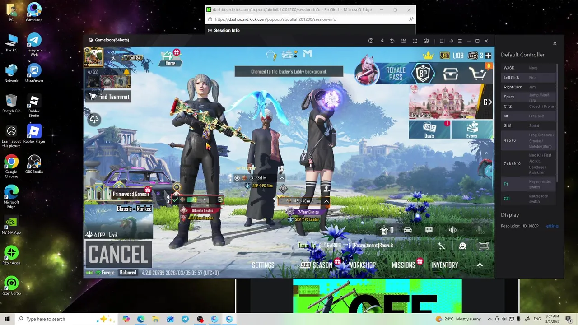This screenshot has width=578, height=325.
Task: Toggle the green ready checkmark on own card
Action: (175, 200)
